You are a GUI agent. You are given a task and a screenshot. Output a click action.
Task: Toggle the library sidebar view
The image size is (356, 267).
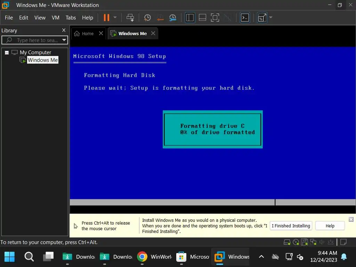[x=190, y=17]
